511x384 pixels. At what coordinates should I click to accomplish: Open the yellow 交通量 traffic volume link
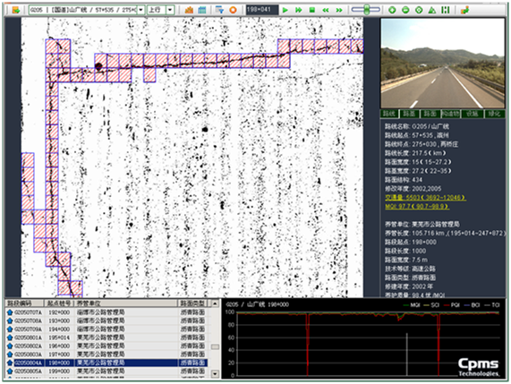click(425, 198)
